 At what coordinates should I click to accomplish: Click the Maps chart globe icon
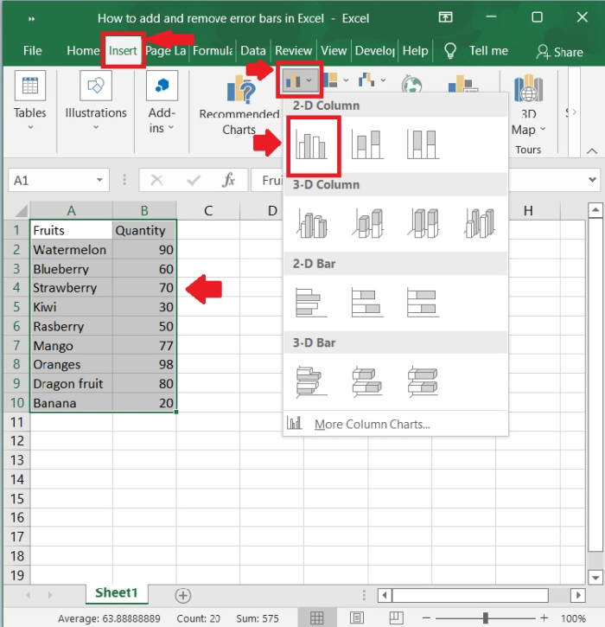(411, 83)
